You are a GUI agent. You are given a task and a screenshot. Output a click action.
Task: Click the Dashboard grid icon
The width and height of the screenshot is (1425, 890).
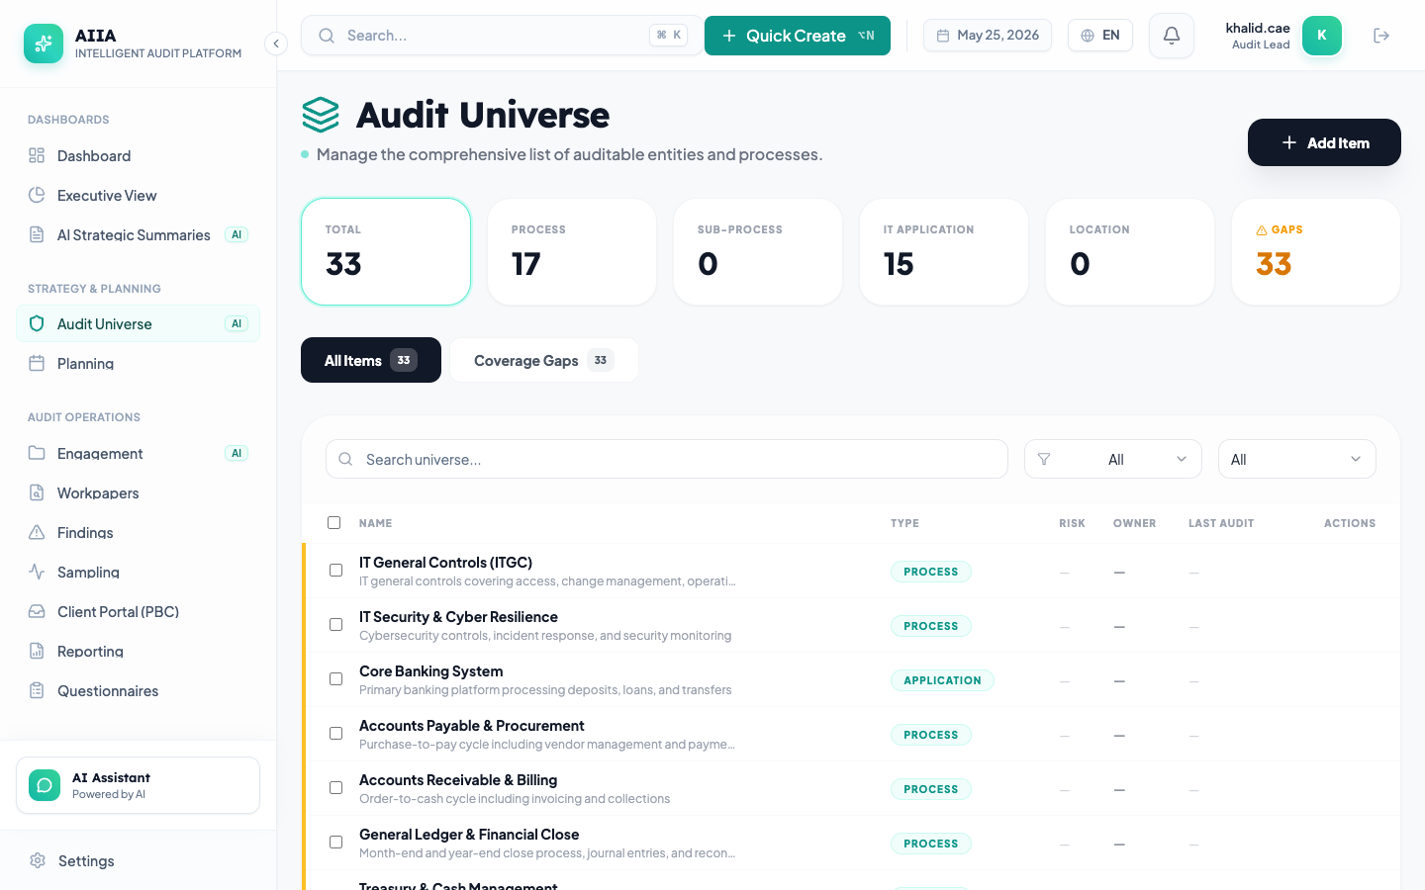[x=37, y=155]
